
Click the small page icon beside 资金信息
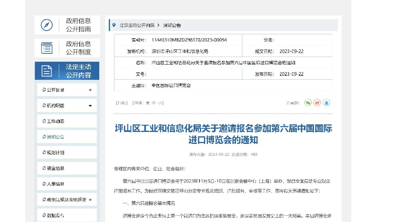(44, 168)
